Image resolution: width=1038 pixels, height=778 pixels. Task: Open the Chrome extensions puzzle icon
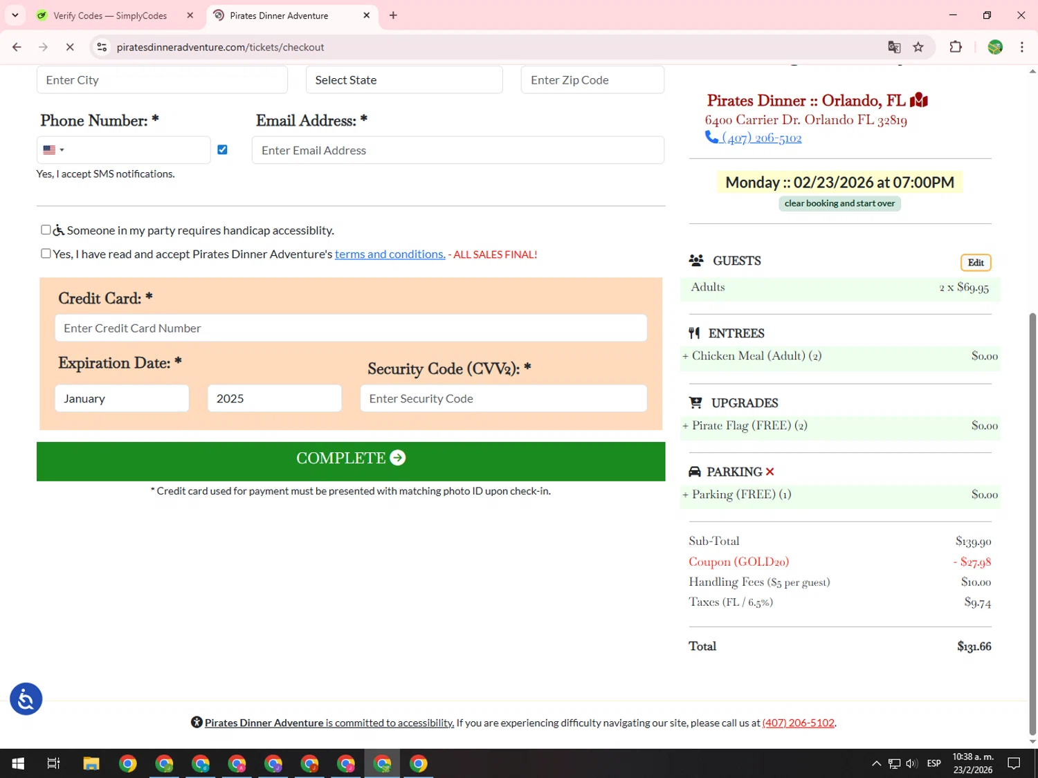click(x=956, y=47)
